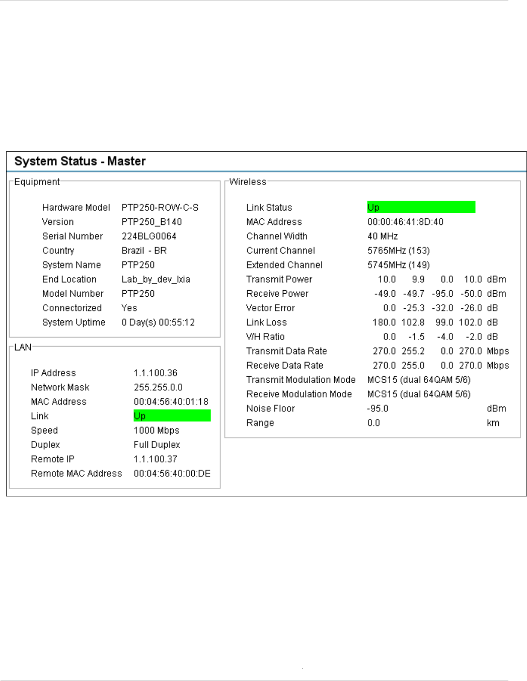Click LAN IP address 1.1.100.36
The image size is (527, 681).
(x=156, y=373)
